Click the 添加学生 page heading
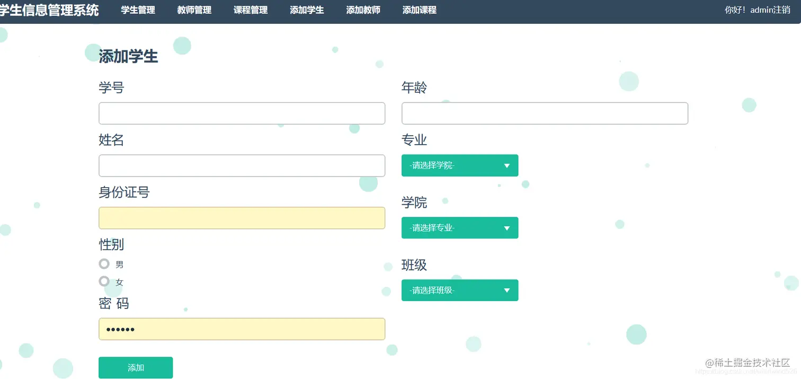Viewport: 801px width, 379px height. (x=128, y=56)
